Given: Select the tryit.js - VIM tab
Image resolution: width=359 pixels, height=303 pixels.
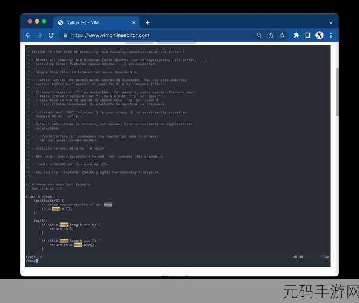Looking at the screenshot, I should point(96,22).
